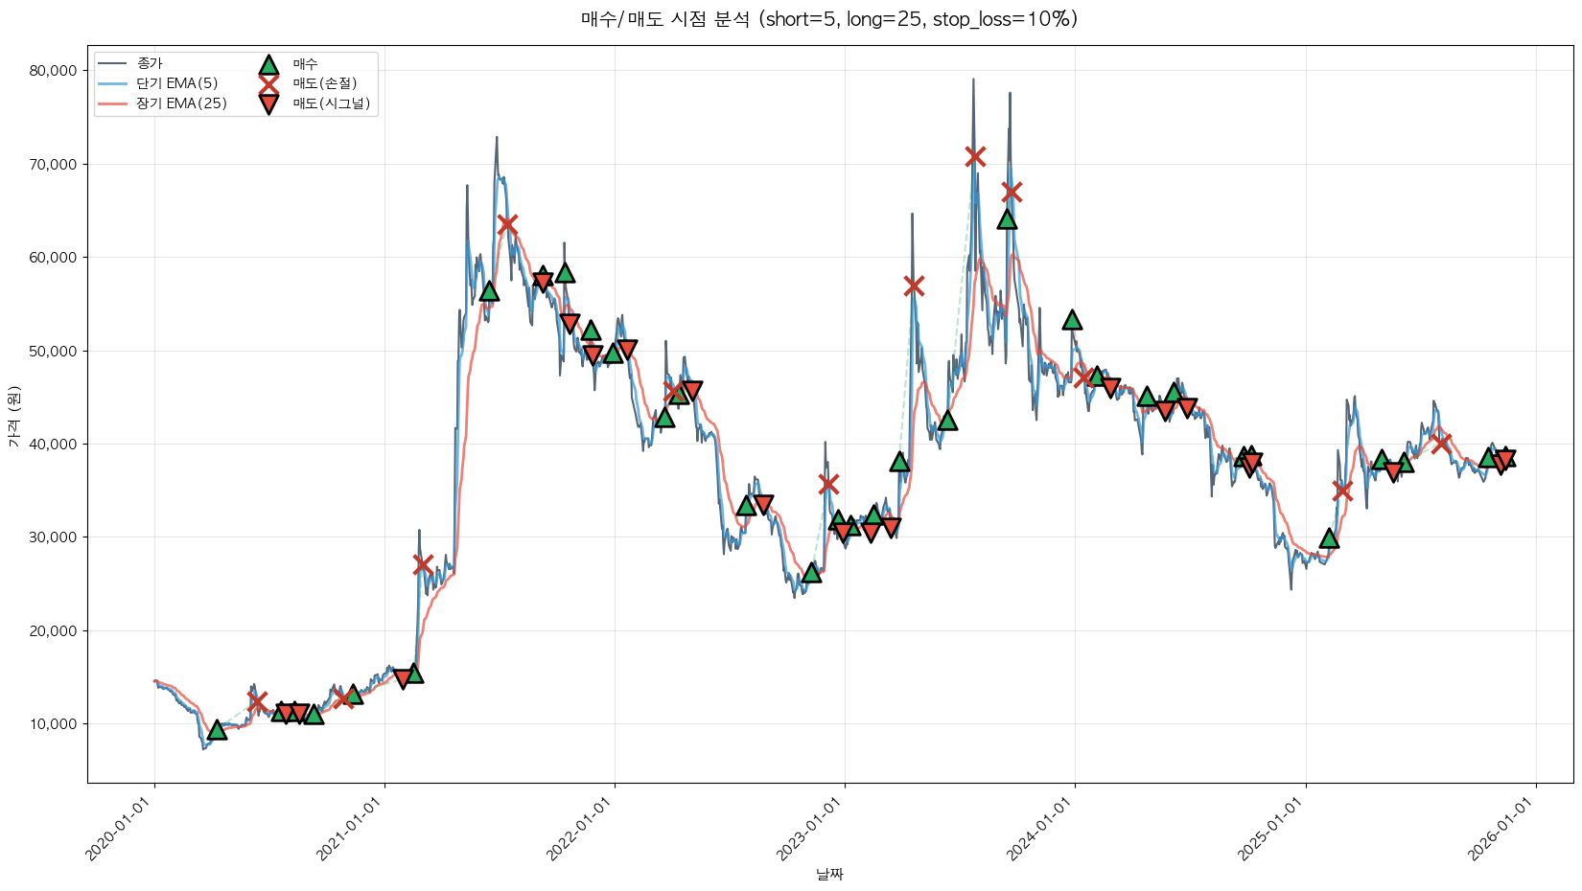Click the 가격 (원) y-axis title

[x=13, y=417]
